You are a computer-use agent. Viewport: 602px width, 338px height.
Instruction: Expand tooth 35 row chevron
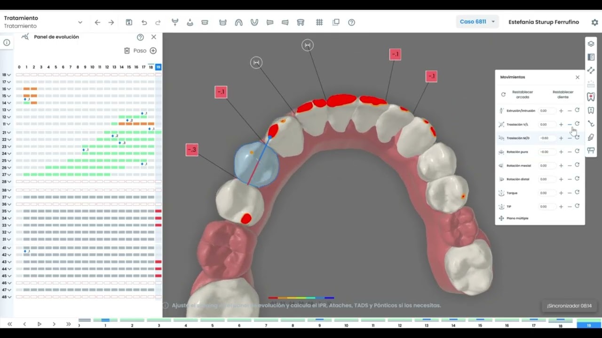[9, 211]
